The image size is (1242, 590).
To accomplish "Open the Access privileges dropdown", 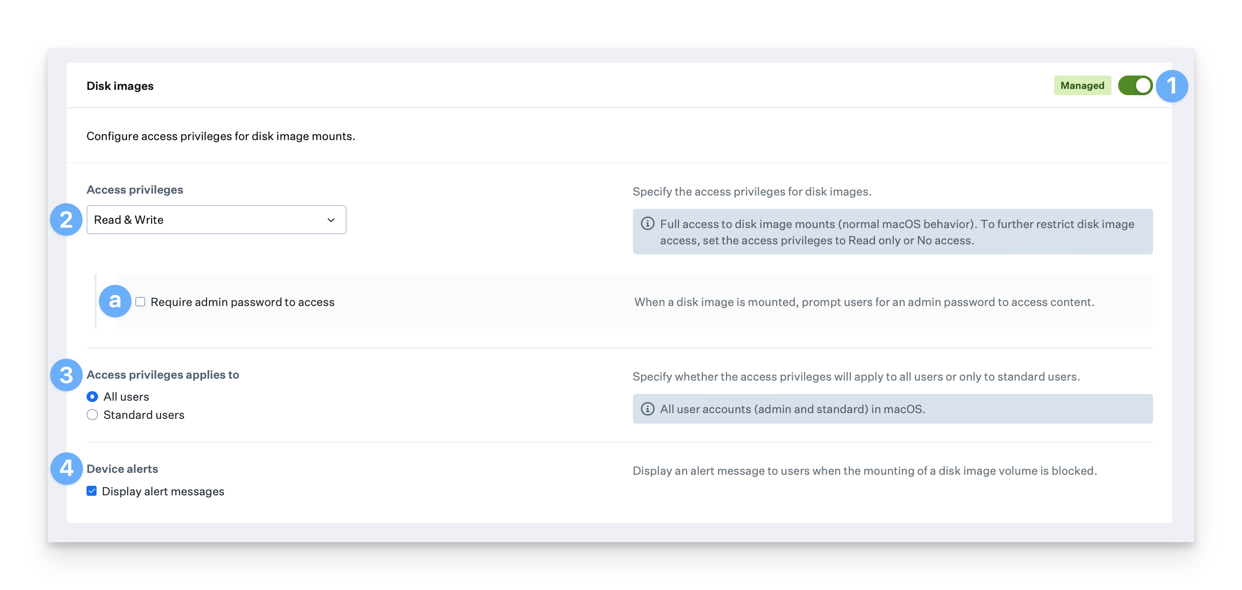I will 216,220.
